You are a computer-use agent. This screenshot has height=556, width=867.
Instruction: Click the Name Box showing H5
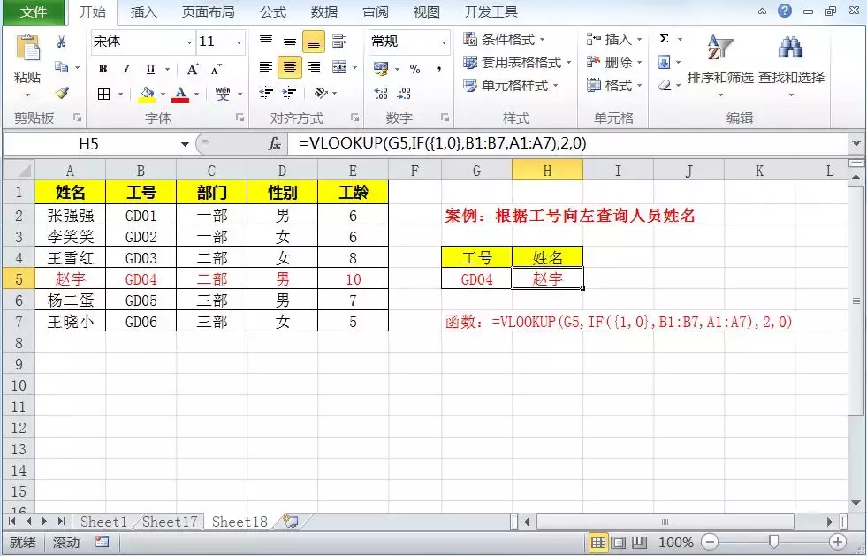88,144
